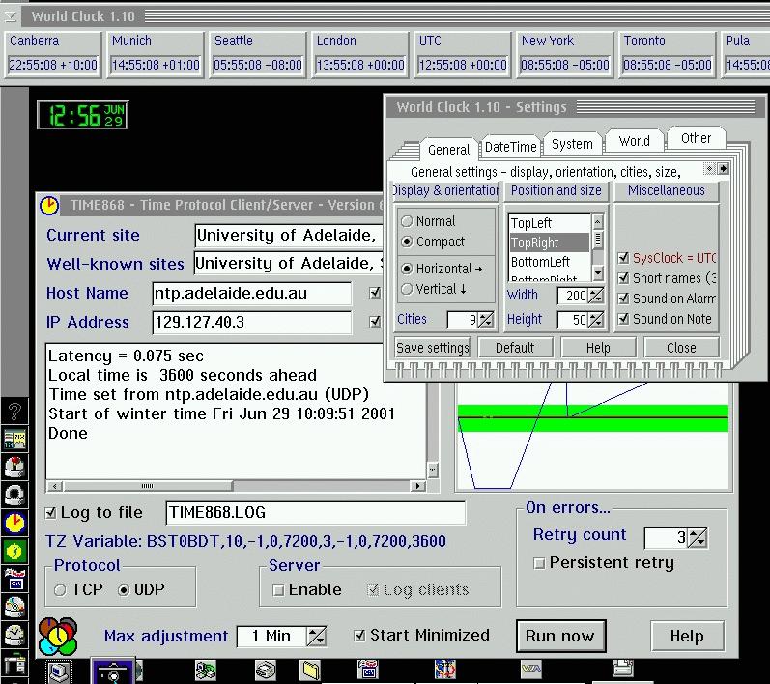This screenshot has width=770, height=684.
Task: Open the World Clock title bar system menu icon
Action: click(11, 16)
